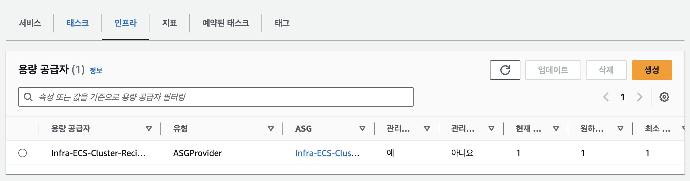Open the 관리 column sort dropdown arrow
The image size is (690, 181).
(427, 129)
